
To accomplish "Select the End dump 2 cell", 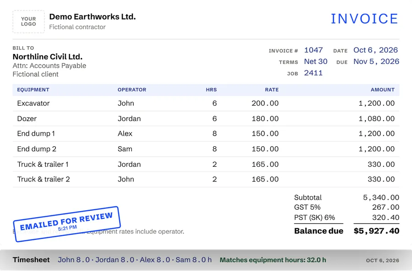I will [x=37, y=149].
